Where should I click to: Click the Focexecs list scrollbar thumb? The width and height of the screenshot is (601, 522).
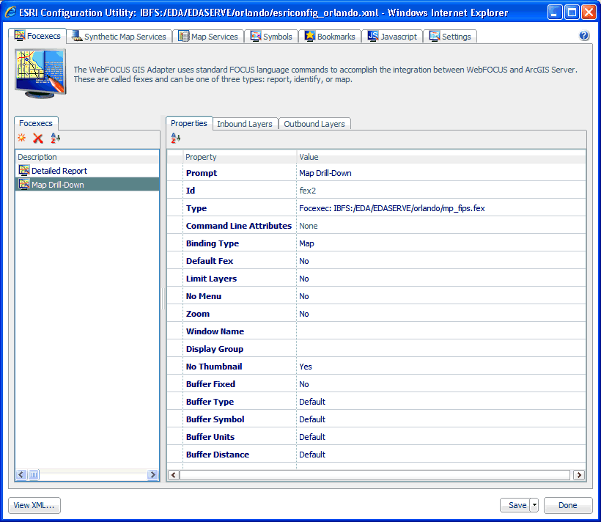33,475
